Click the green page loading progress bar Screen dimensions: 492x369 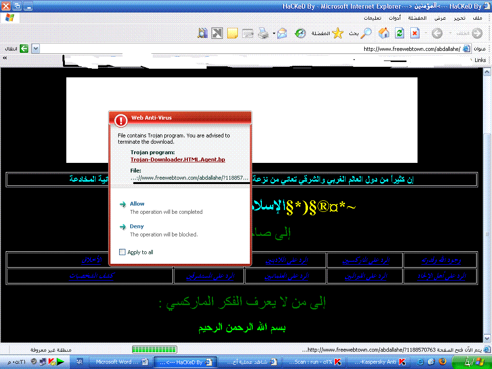point(154,350)
